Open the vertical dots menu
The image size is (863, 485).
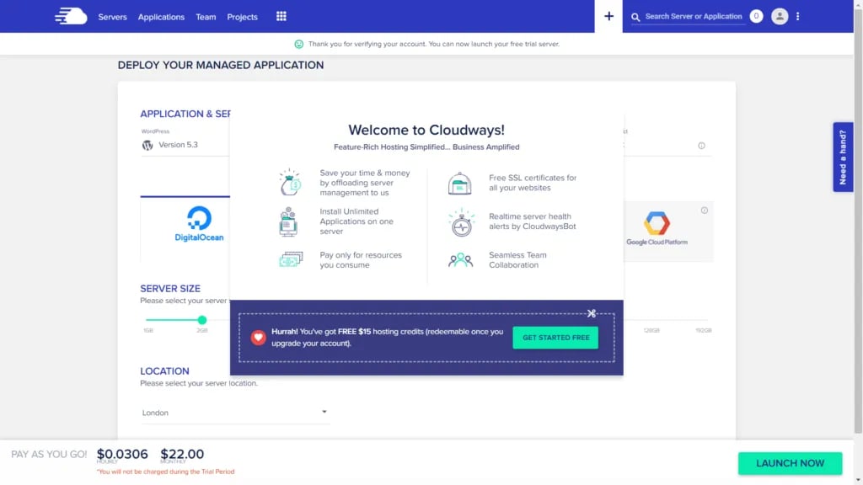797,17
